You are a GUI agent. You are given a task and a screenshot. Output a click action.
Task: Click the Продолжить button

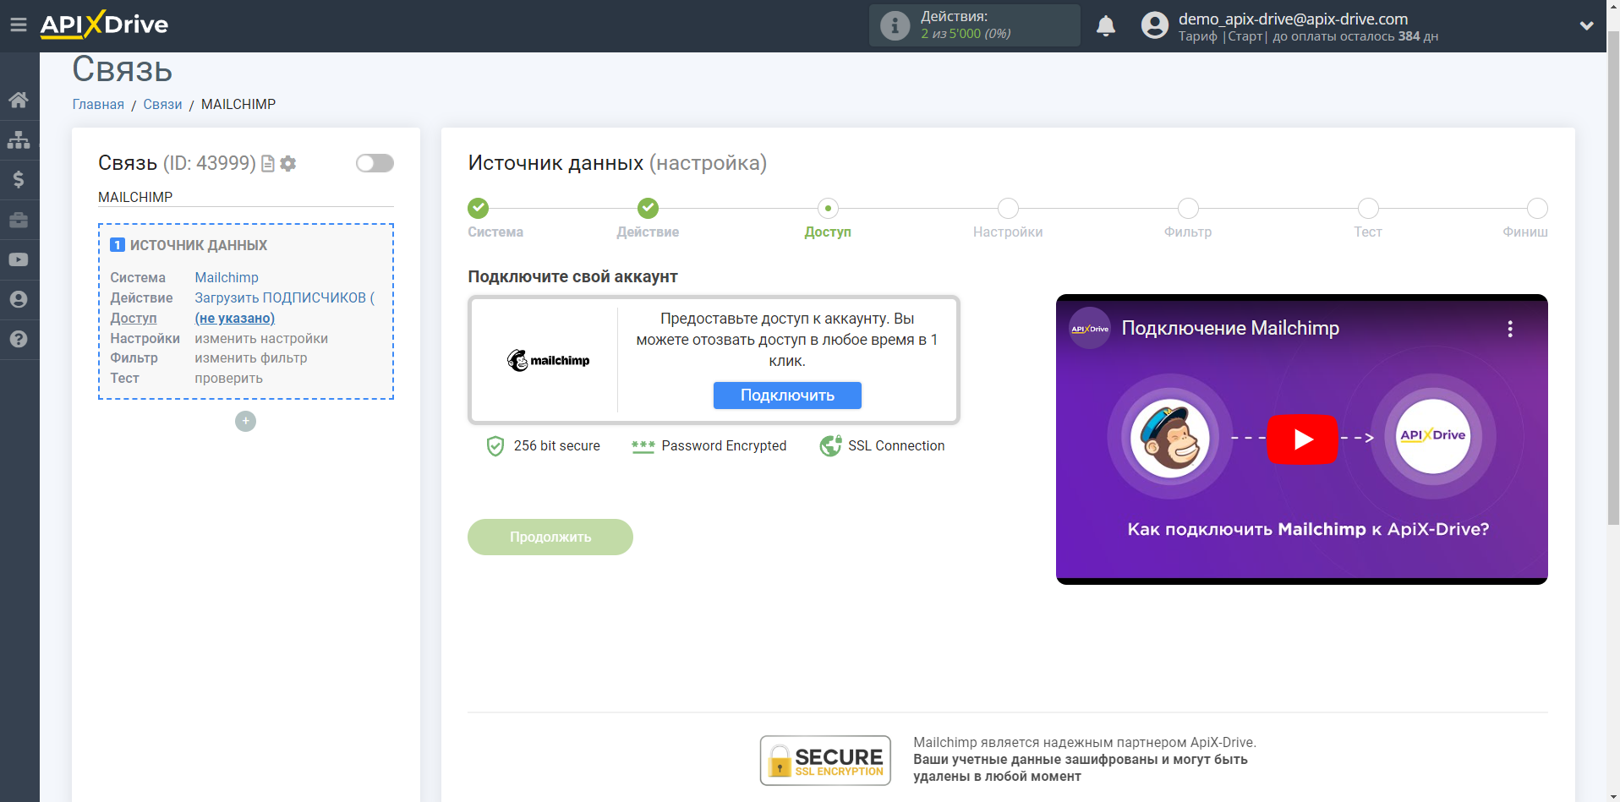pyautogui.click(x=550, y=537)
